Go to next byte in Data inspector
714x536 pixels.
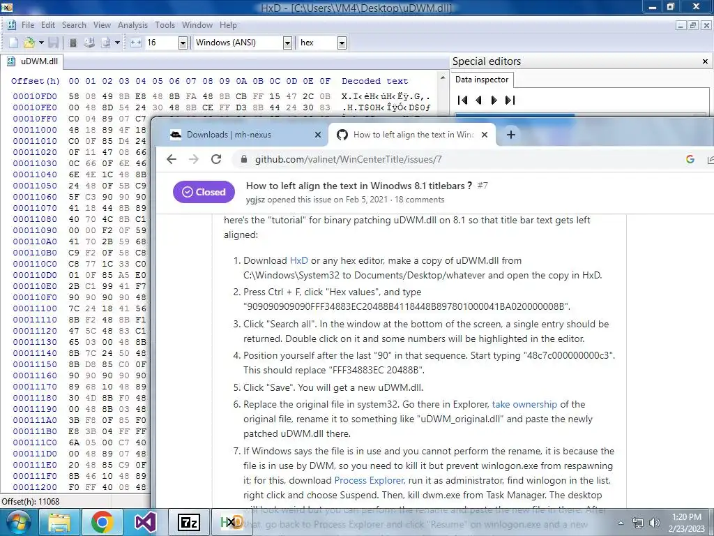(494, 100)
